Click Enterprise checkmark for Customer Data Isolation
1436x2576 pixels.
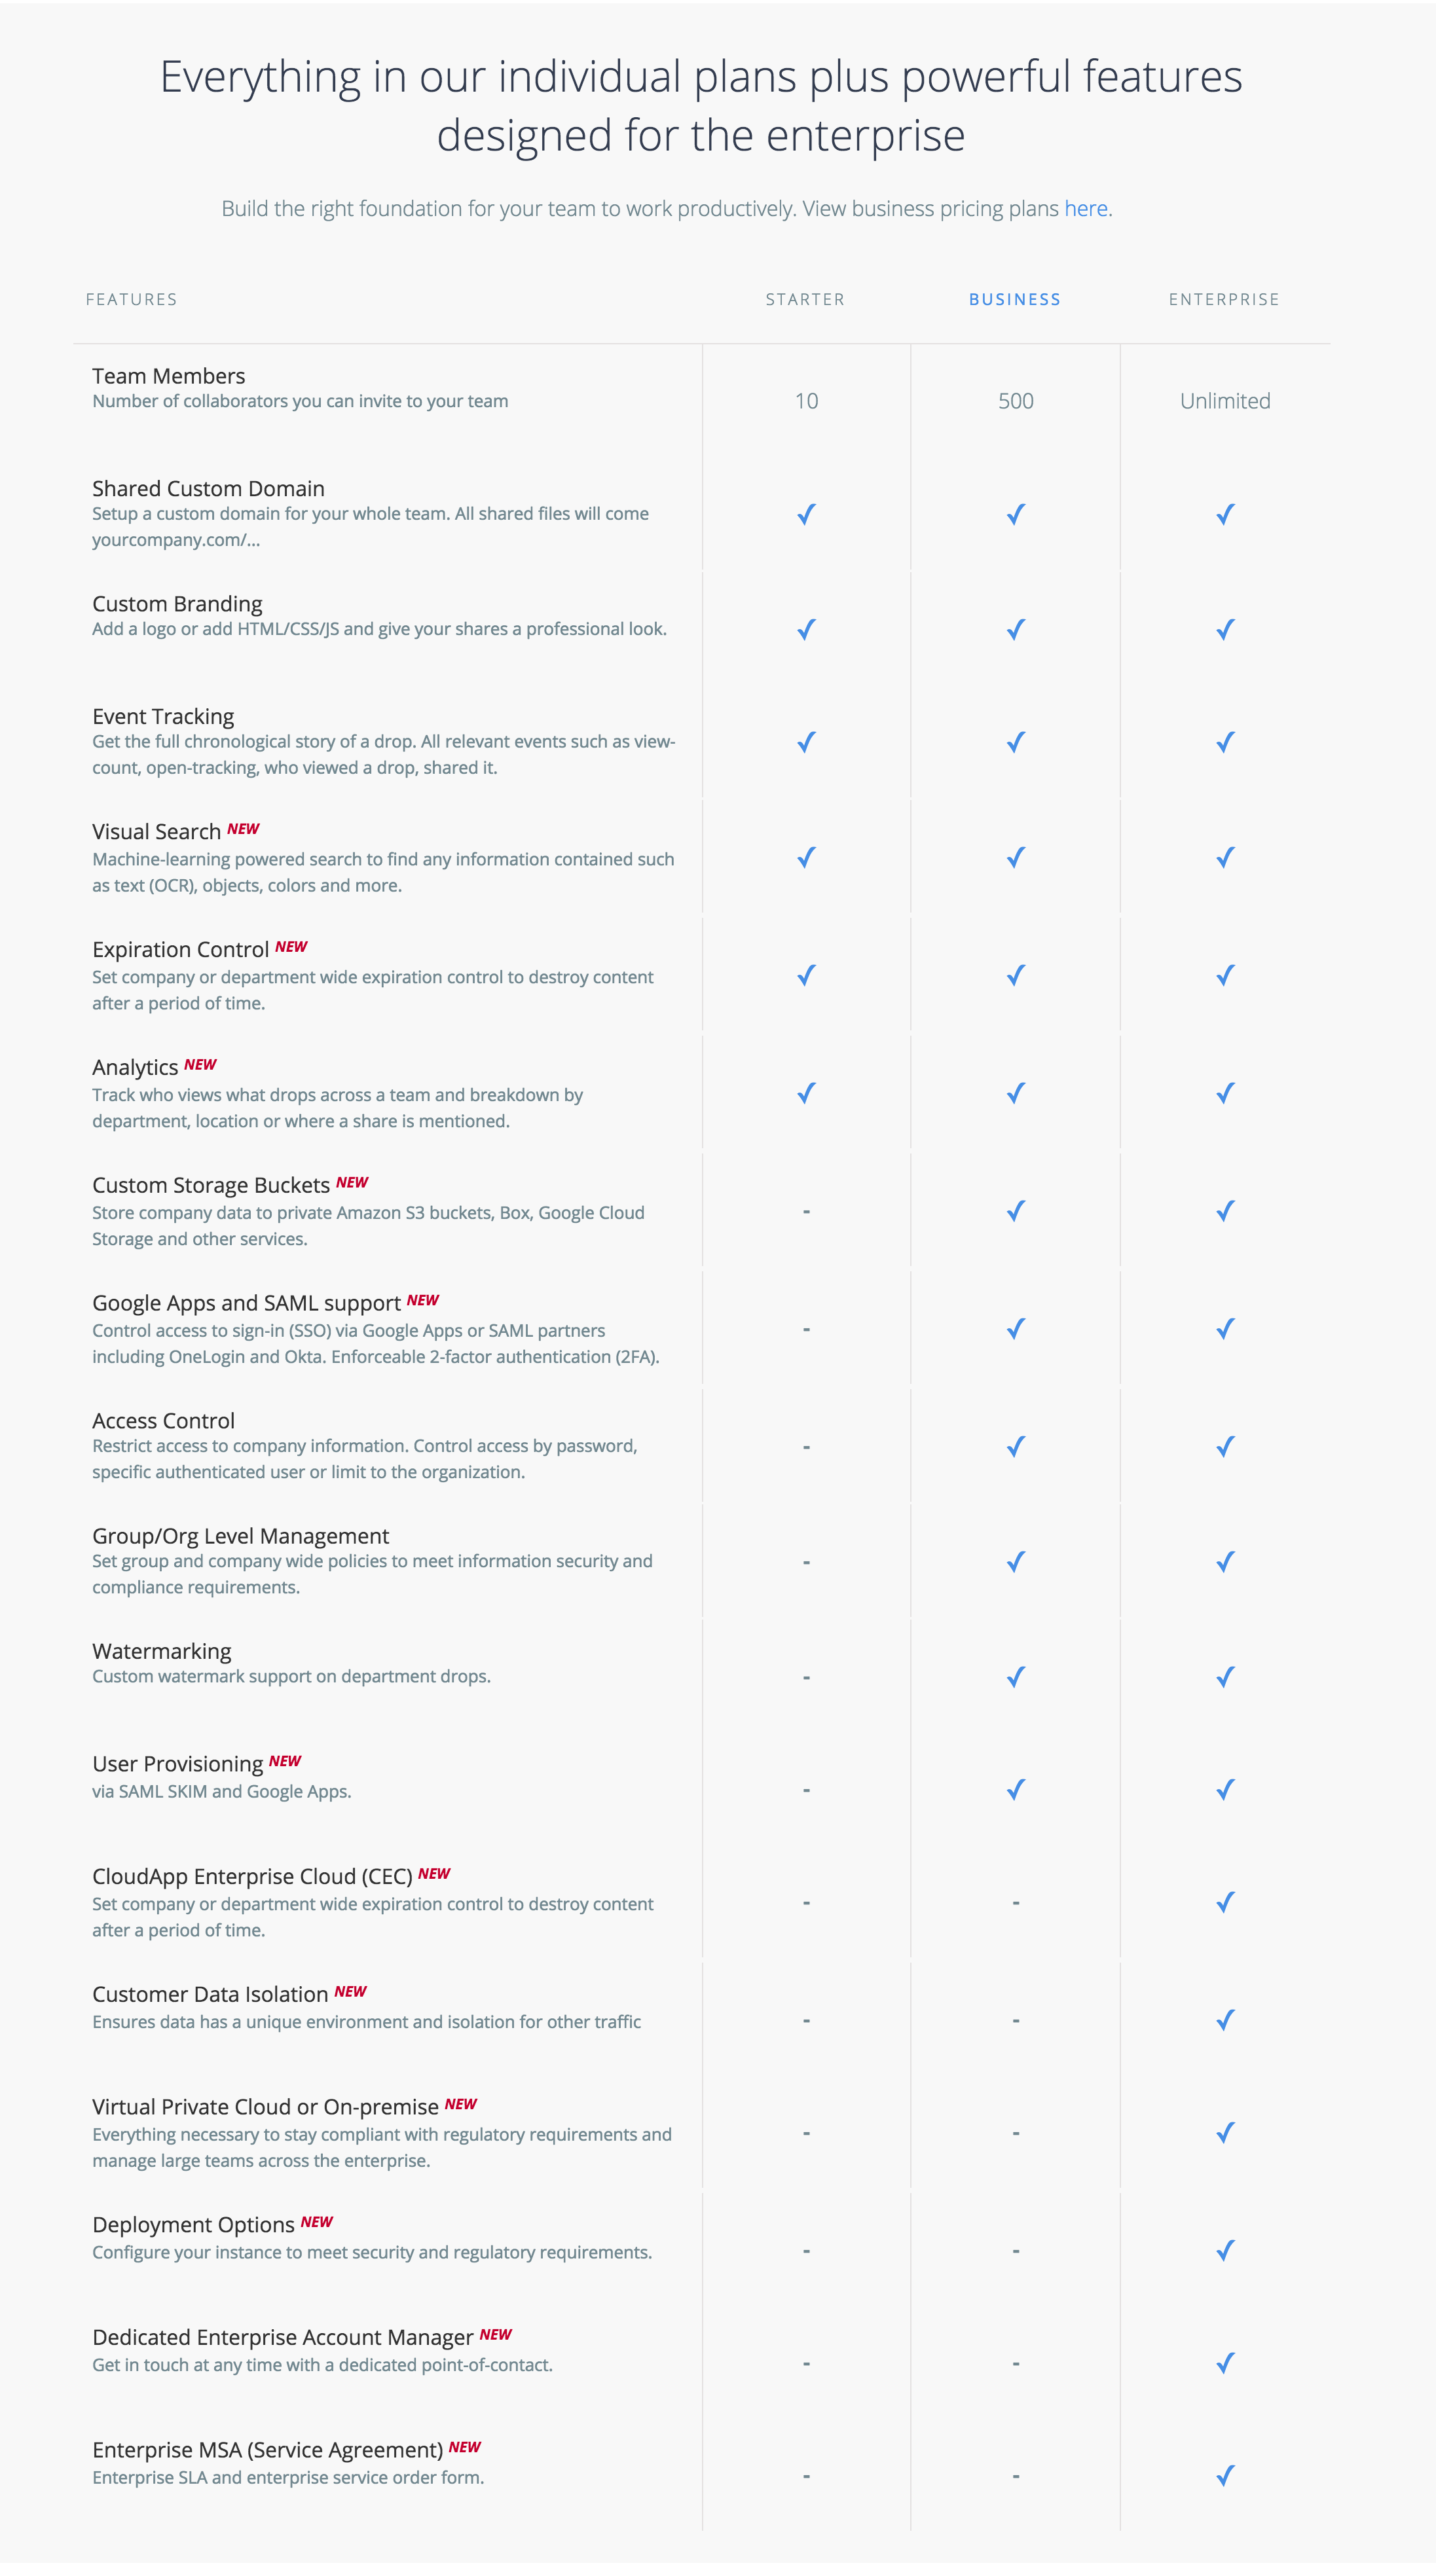pos(1225,2020)
